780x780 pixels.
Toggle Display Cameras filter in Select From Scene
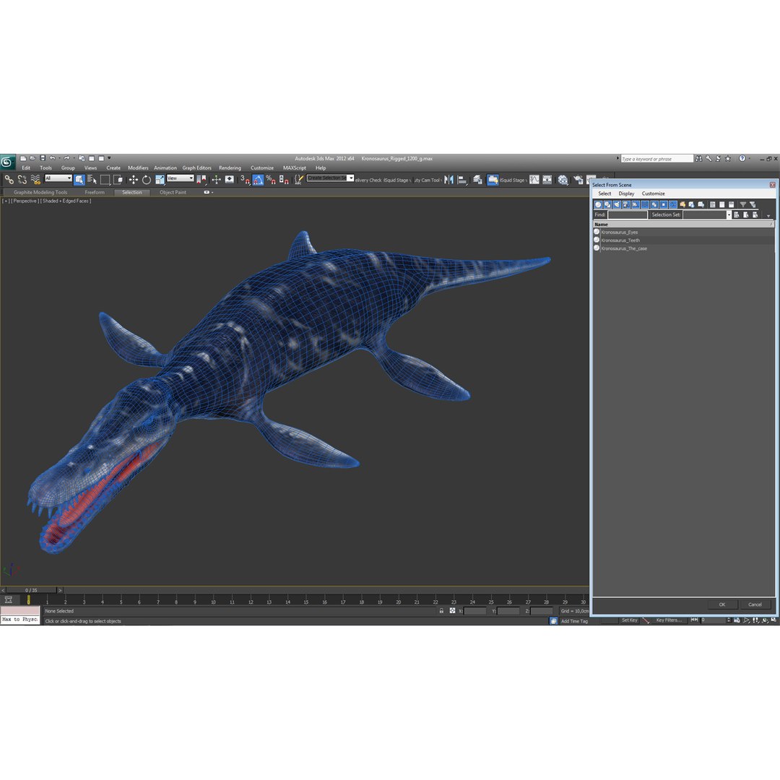[626, 204]
